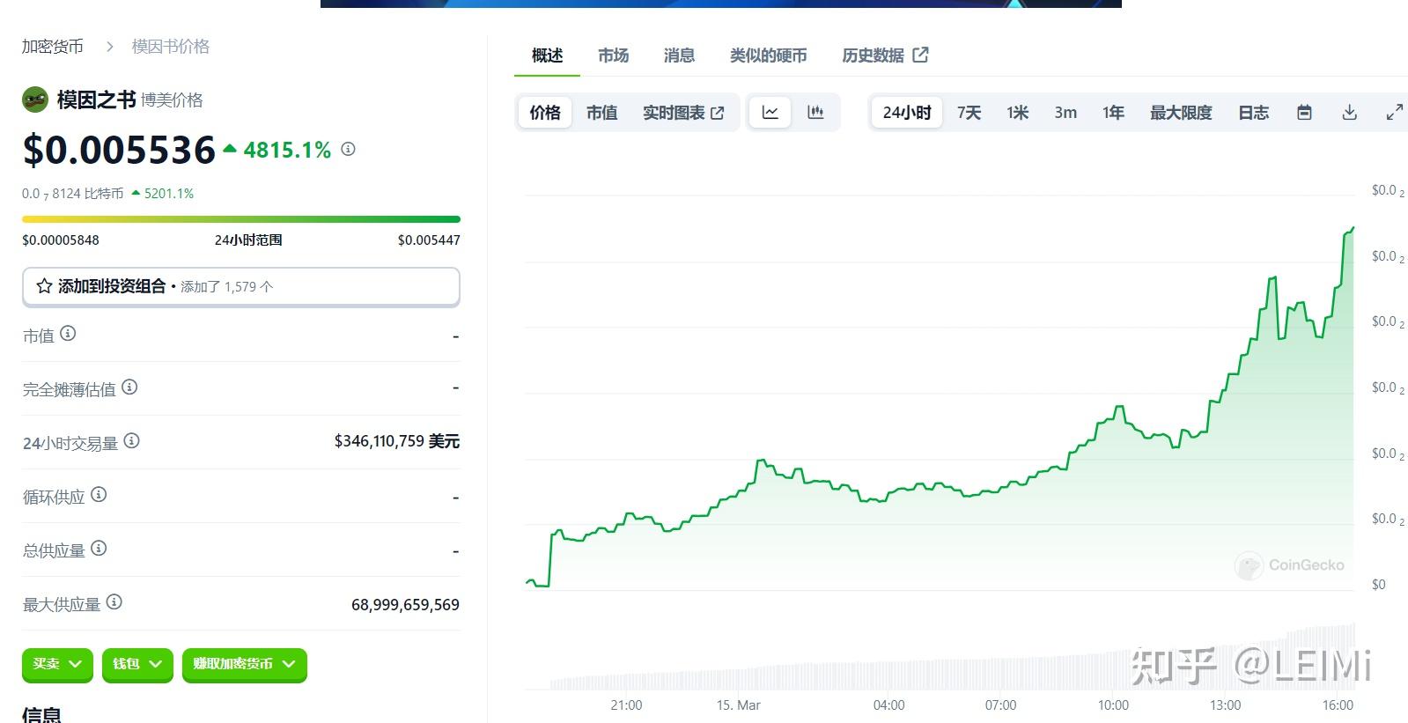Select the 最大限度 time range
Viewport: 1408px width, 723px height.
[1181, 113]
